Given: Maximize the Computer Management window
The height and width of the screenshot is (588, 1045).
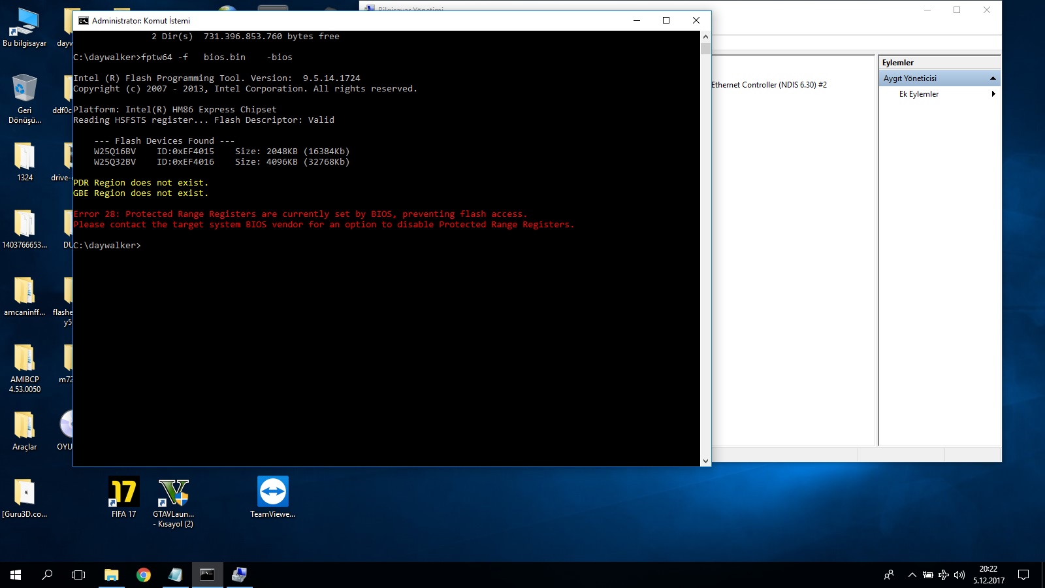Looking at the screenshot, I should pyautogui.click(x=957, y=10).
